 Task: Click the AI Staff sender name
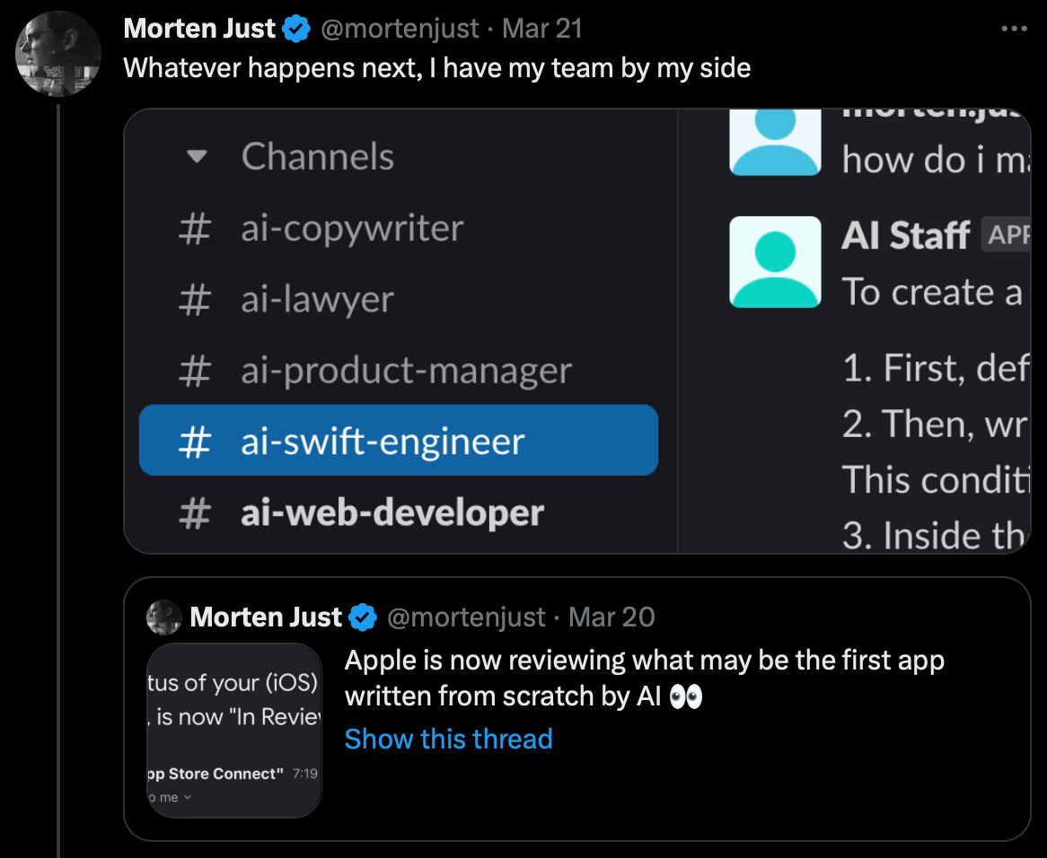click(905, 235)
